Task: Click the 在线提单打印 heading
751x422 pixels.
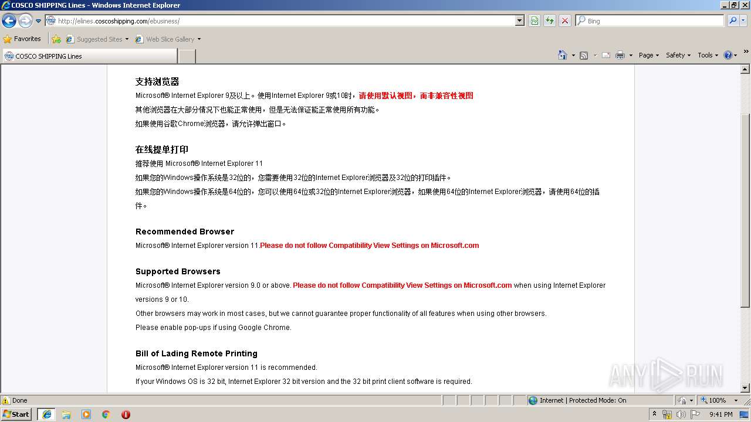Action: tap(162, 149)
